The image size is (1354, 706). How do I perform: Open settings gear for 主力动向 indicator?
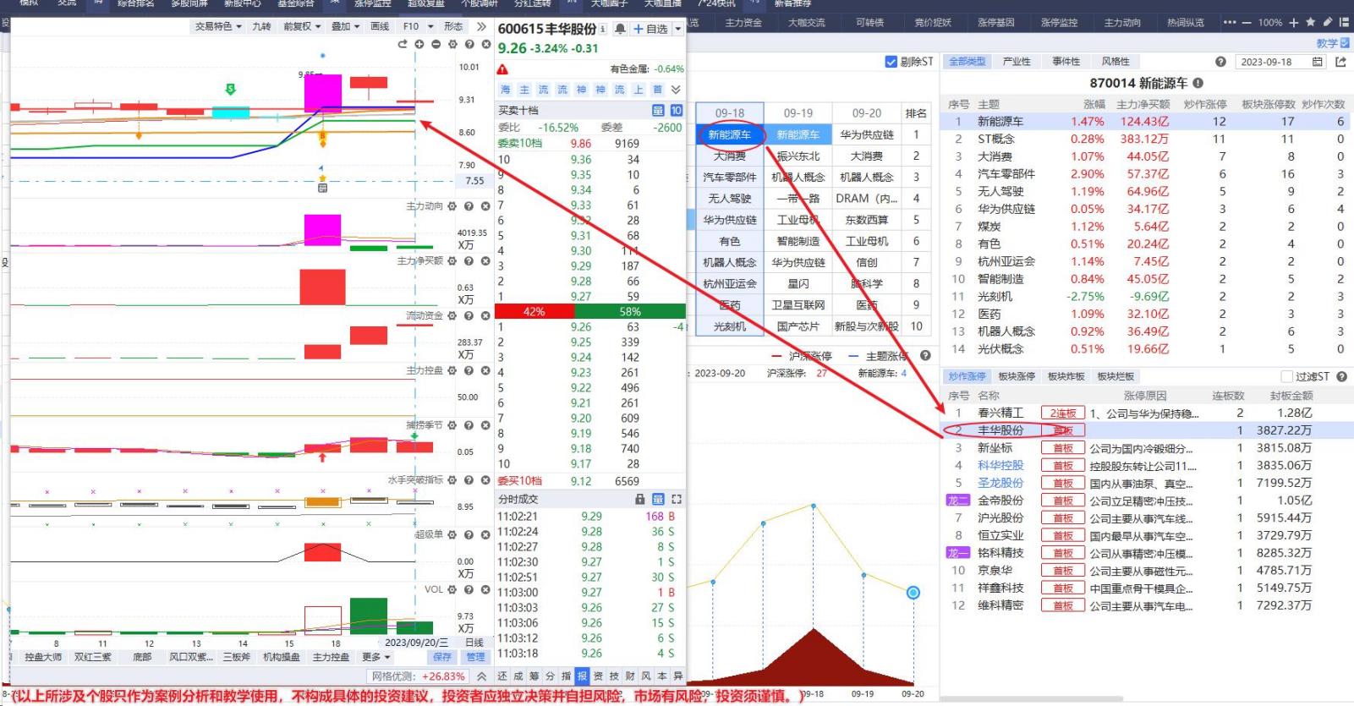[452, 206]
